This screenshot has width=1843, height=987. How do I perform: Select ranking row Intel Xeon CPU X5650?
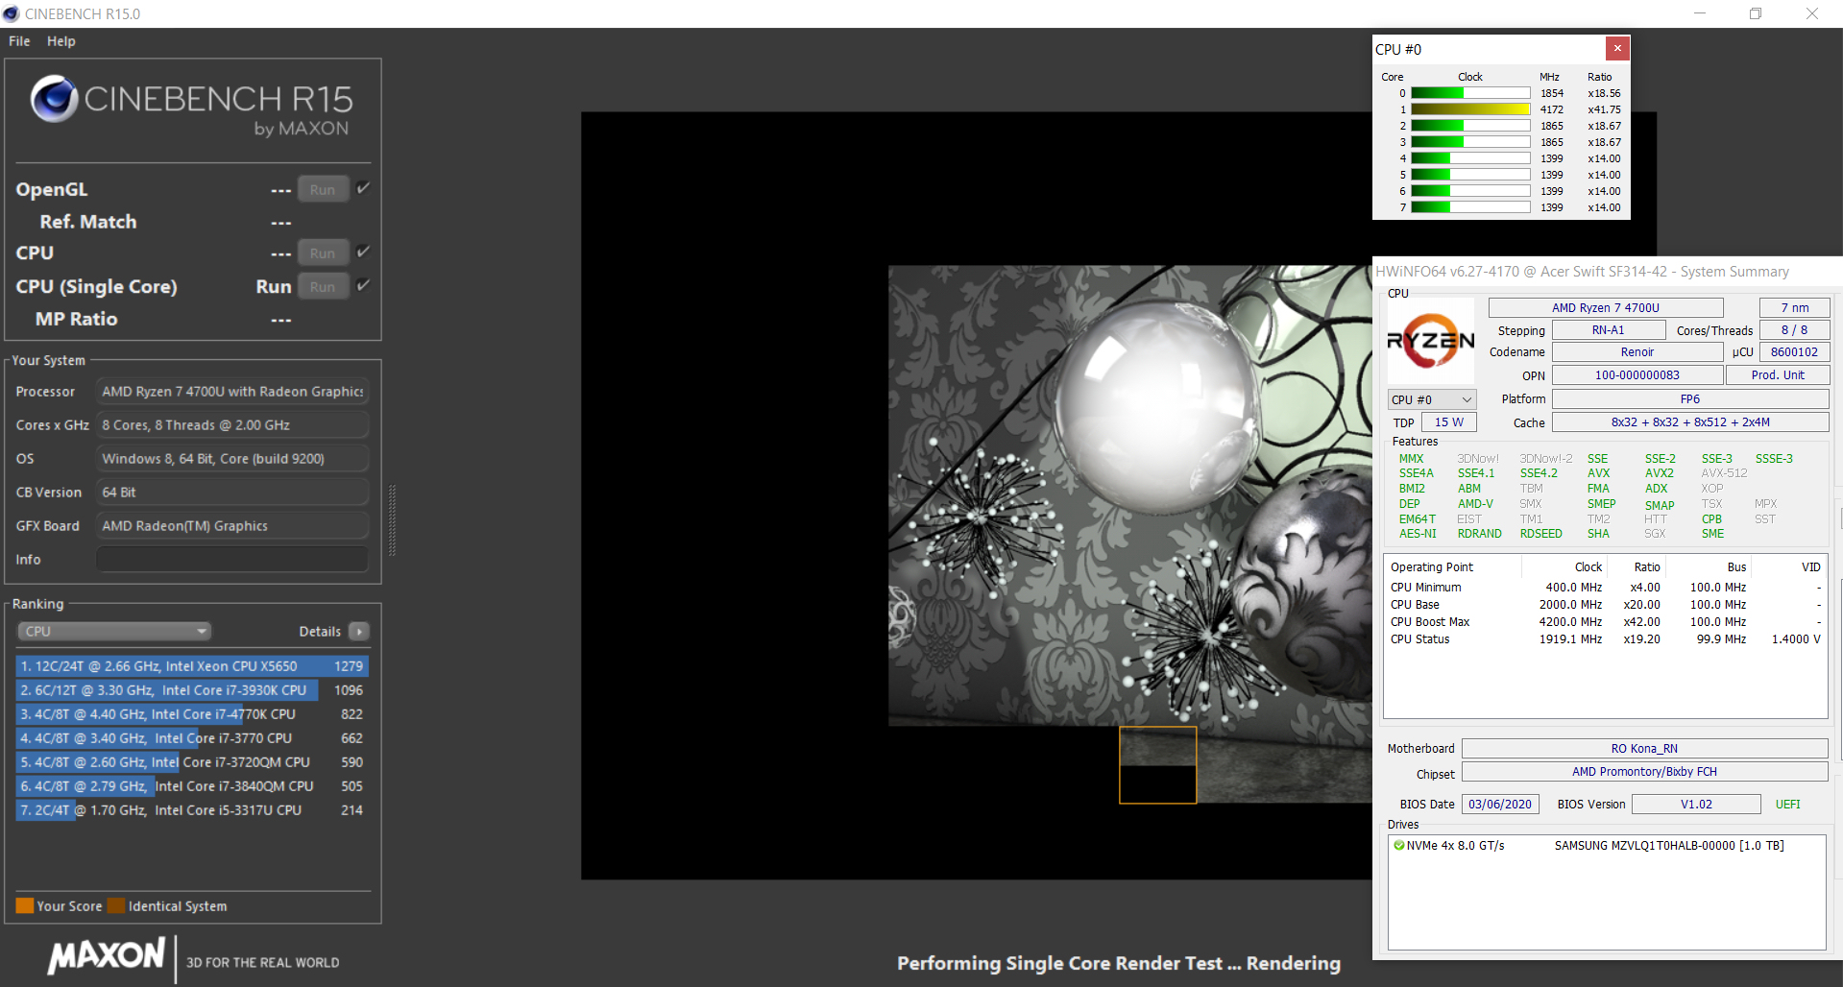[x=192, y=665]
